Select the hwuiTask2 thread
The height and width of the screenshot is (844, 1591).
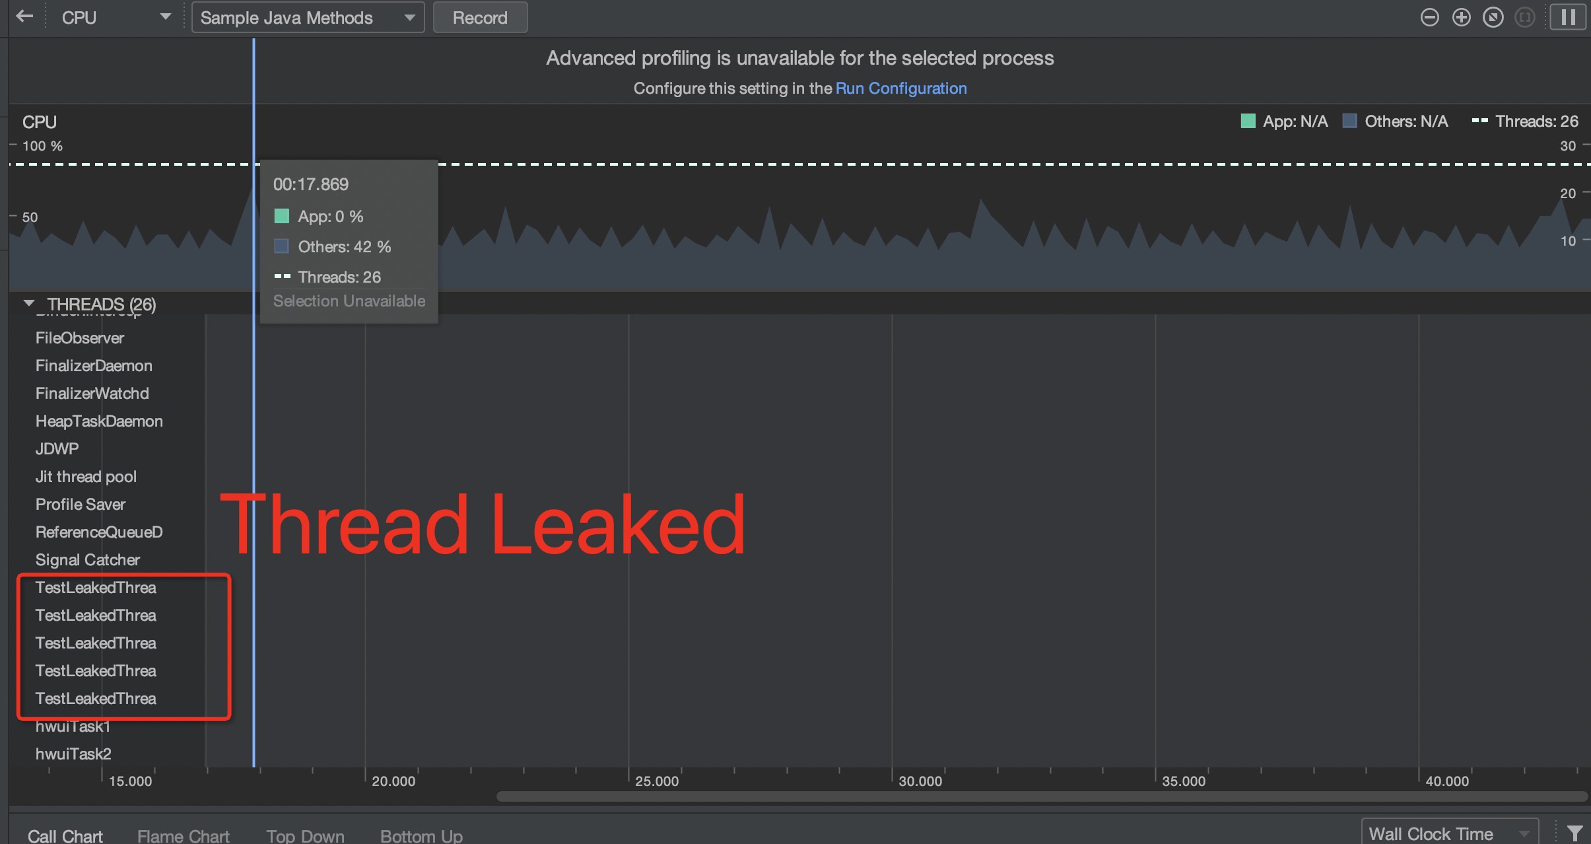[73, 754]
